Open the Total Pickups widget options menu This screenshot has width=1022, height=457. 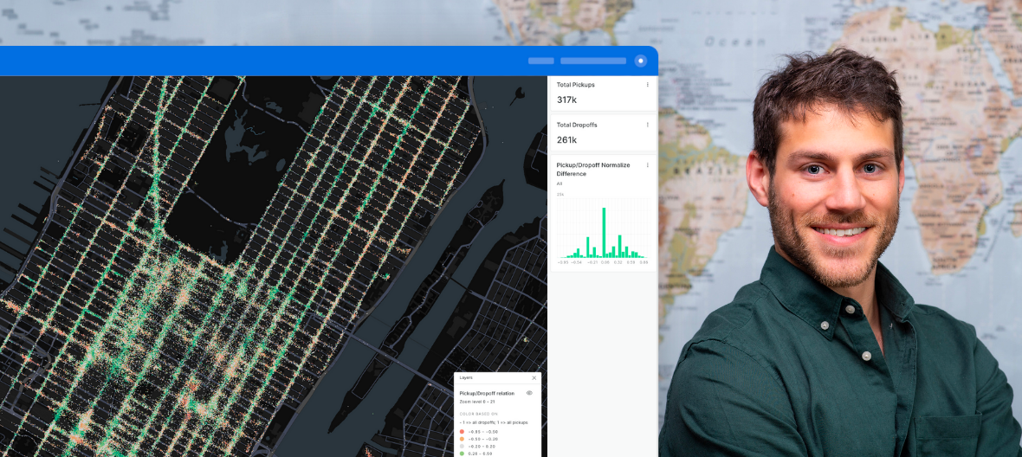tap(647, 85)
